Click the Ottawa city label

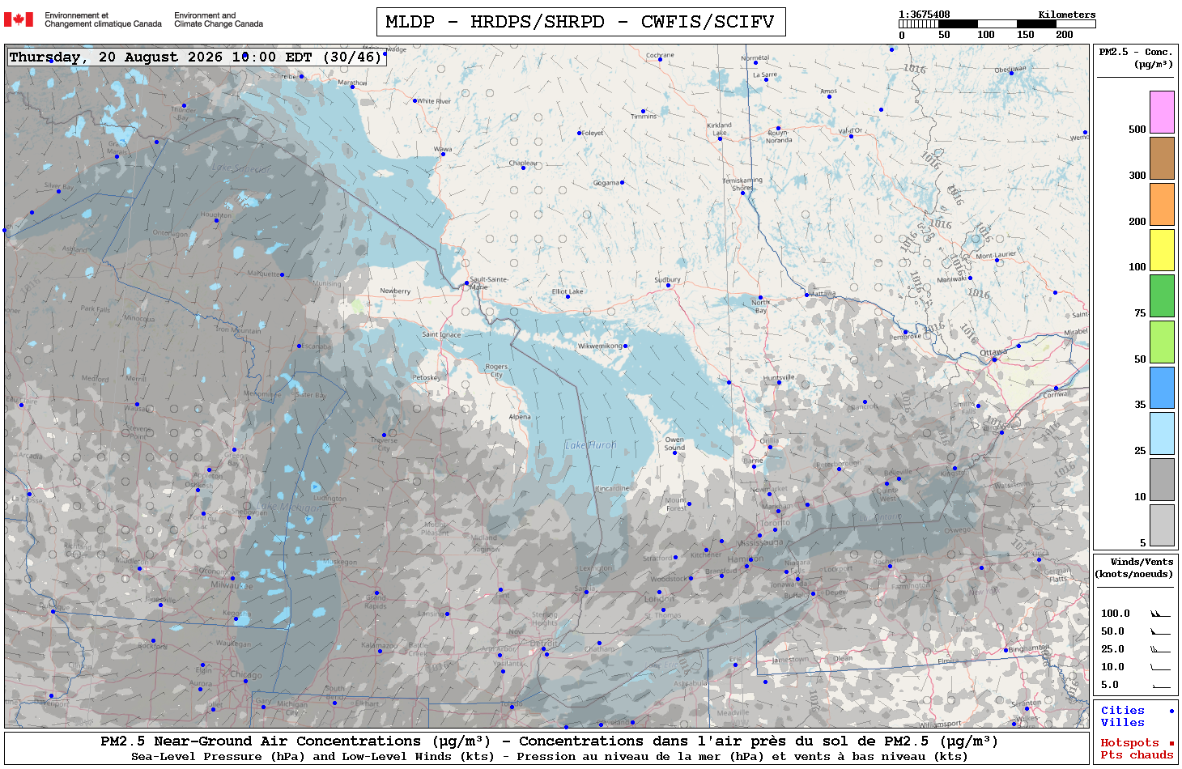coord(993,353)
